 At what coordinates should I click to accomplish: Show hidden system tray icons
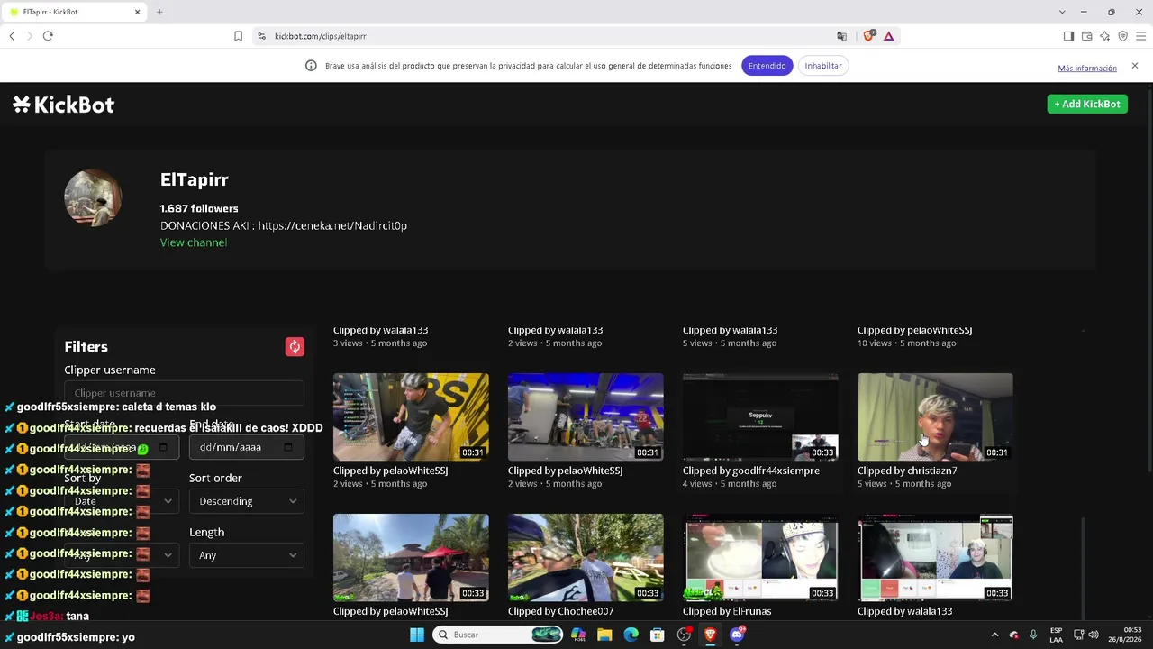[x=994, y=635]
